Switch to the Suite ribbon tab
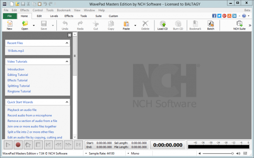 click(x=98, y=16)
